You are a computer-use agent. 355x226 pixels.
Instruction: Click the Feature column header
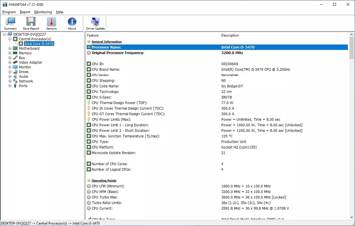(x=152, y=35)
